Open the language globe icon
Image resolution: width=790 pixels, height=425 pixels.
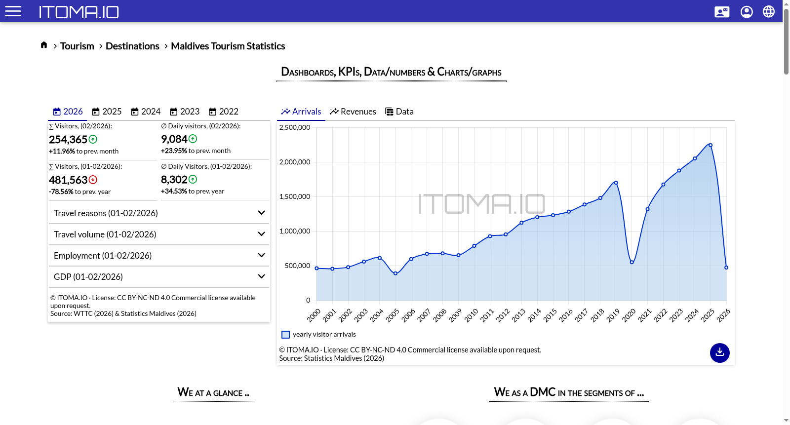point(769,11)
